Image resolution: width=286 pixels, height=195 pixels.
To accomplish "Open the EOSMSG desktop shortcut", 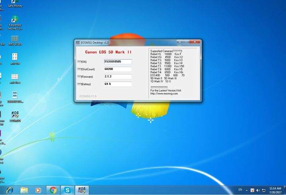I will 15,117.
